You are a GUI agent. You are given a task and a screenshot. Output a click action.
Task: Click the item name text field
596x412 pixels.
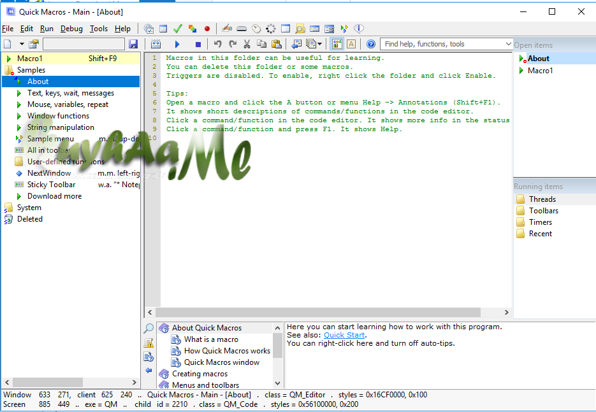[84, 44]
